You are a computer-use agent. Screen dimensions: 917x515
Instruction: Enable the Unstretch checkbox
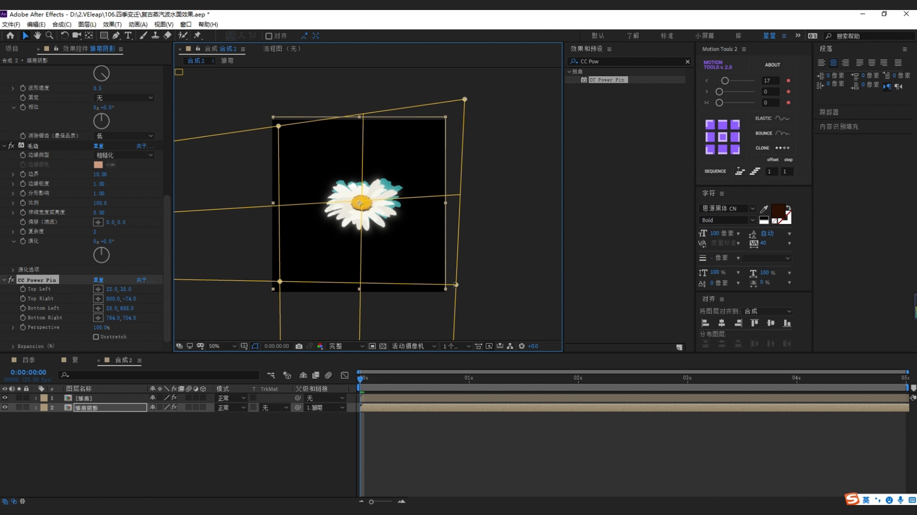(96, 337)
